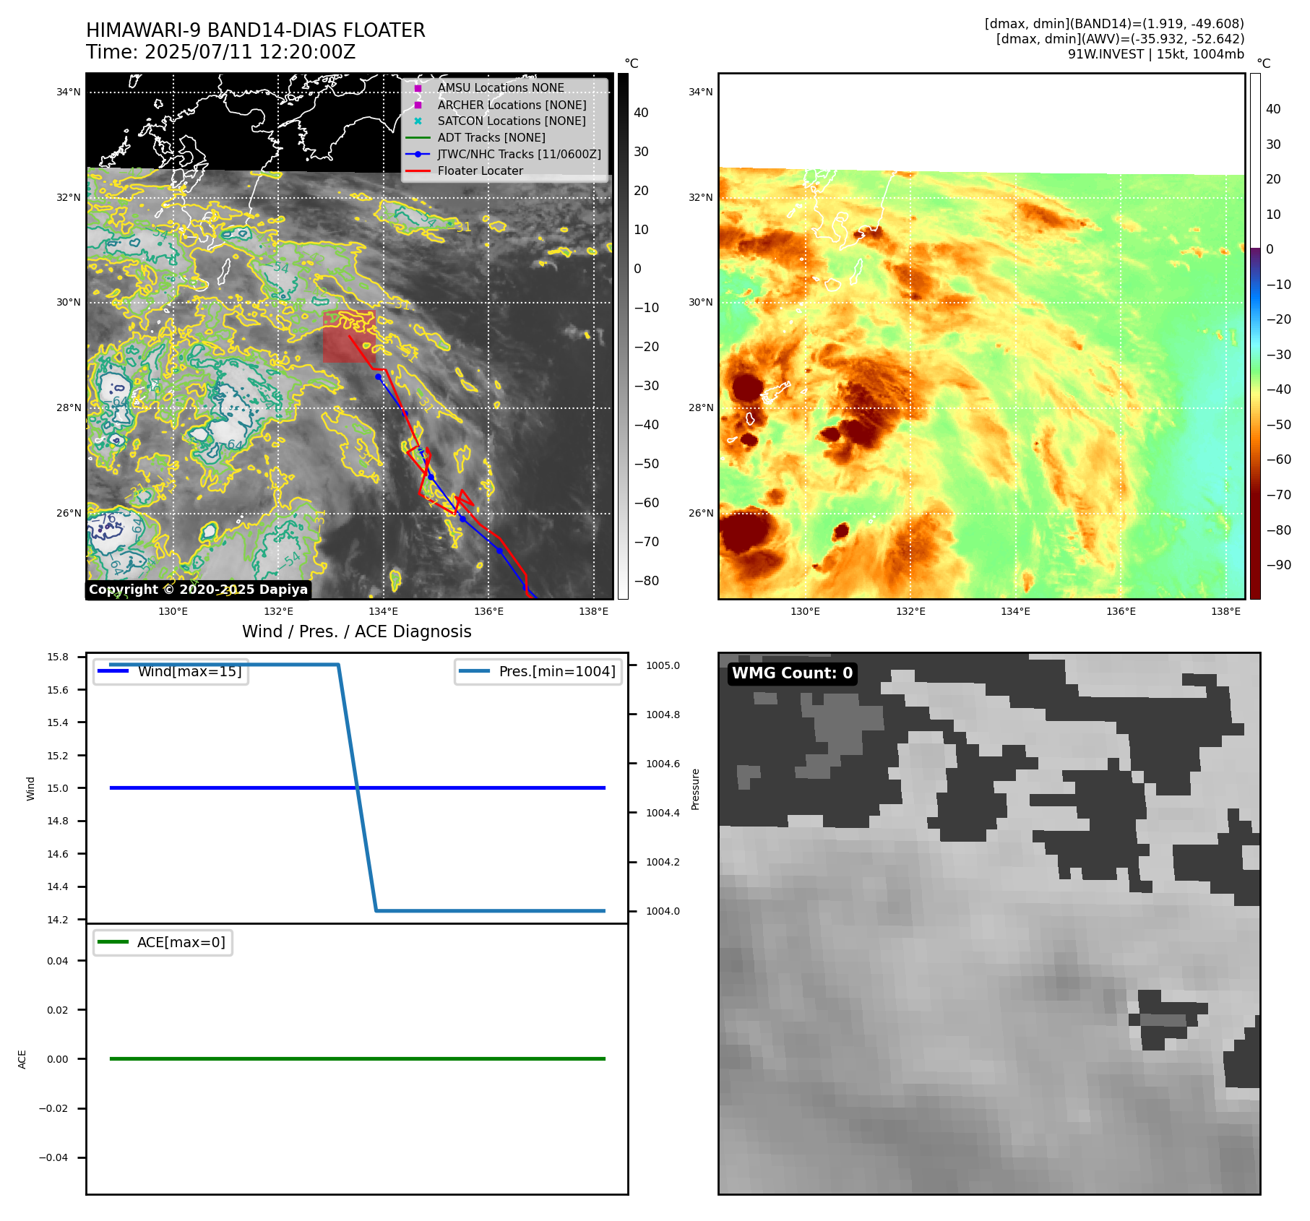Click 'JTWC/NHC Tracks [11/0600Z]' legend text
1310x1221 pixels.
520,155
